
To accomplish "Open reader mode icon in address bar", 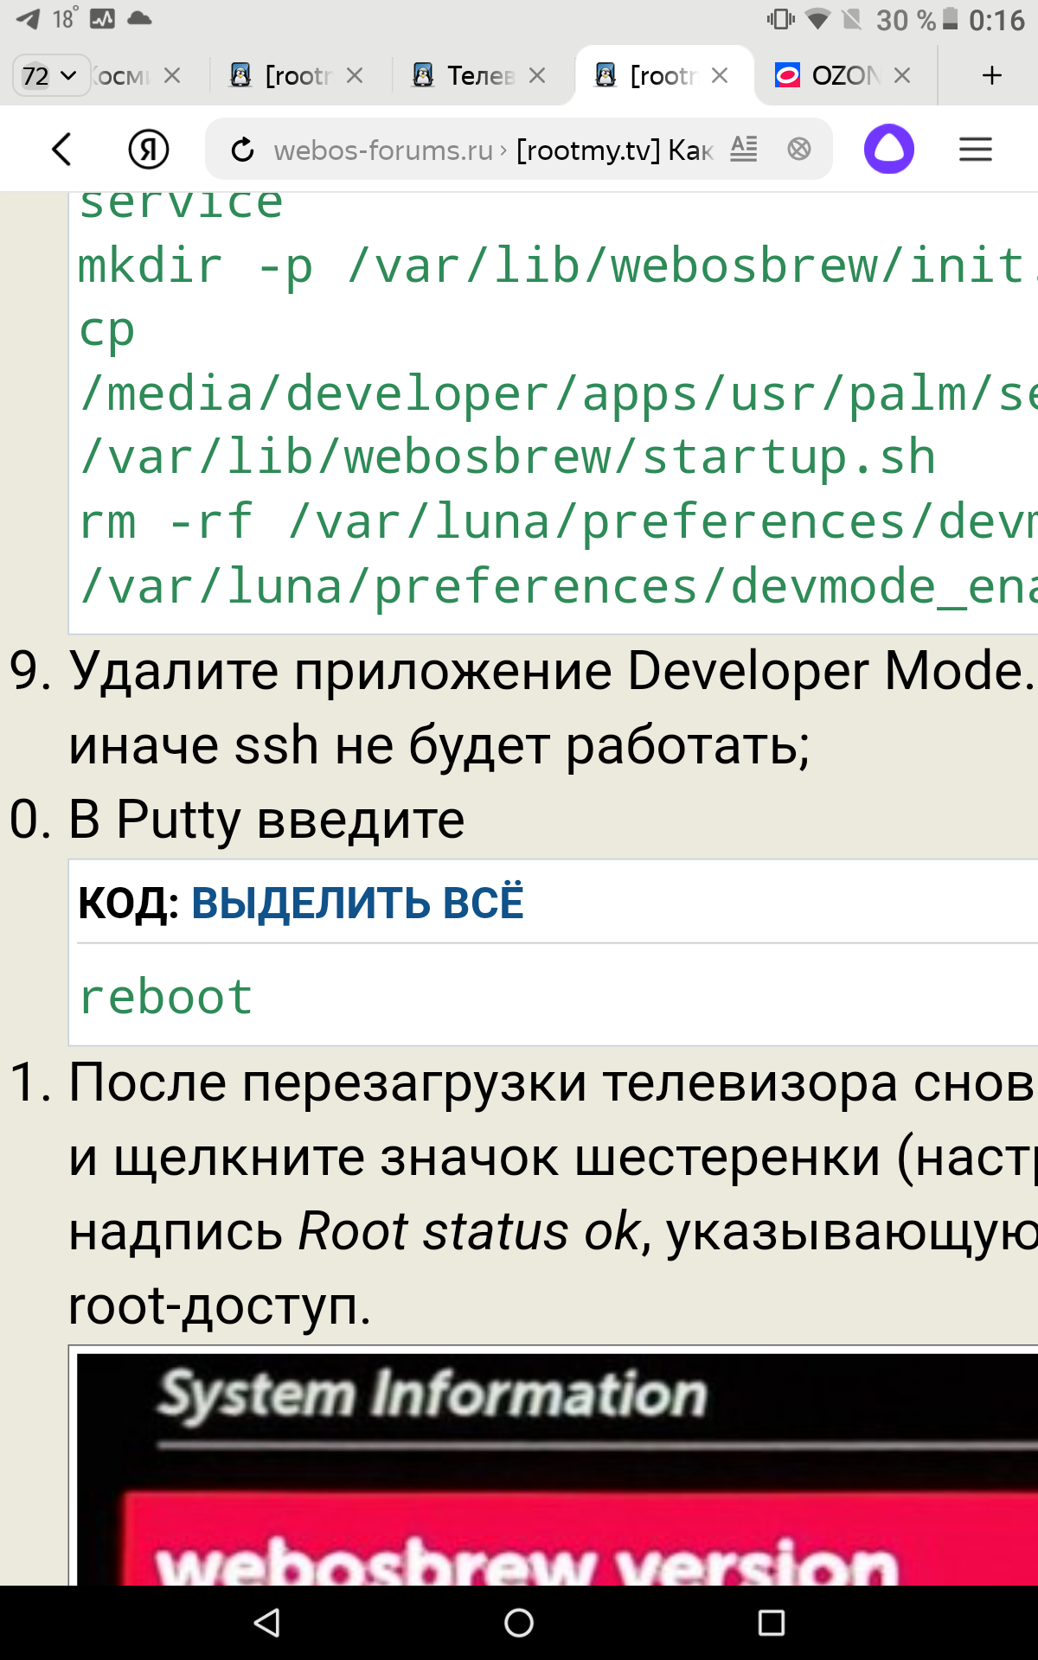I will tap(743, 150).
